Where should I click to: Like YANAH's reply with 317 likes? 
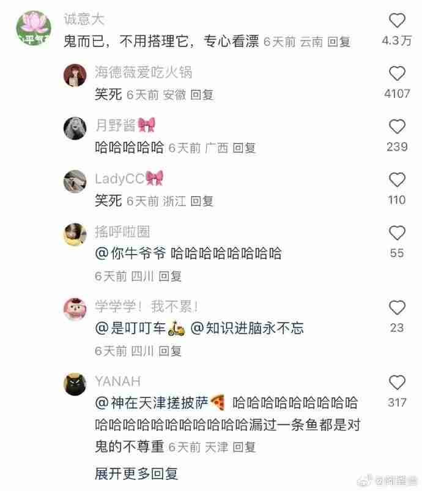397,383
